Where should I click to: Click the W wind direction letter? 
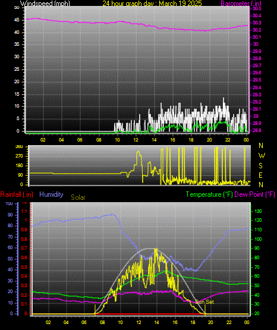coord(262,156)
